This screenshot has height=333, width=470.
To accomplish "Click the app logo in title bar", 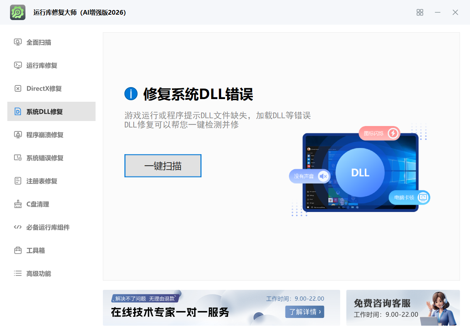I will (x=18, y=12).
